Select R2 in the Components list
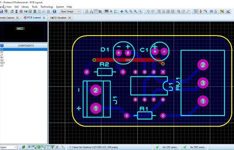Screen dimensions: 234x150 [x=24, y=60]
